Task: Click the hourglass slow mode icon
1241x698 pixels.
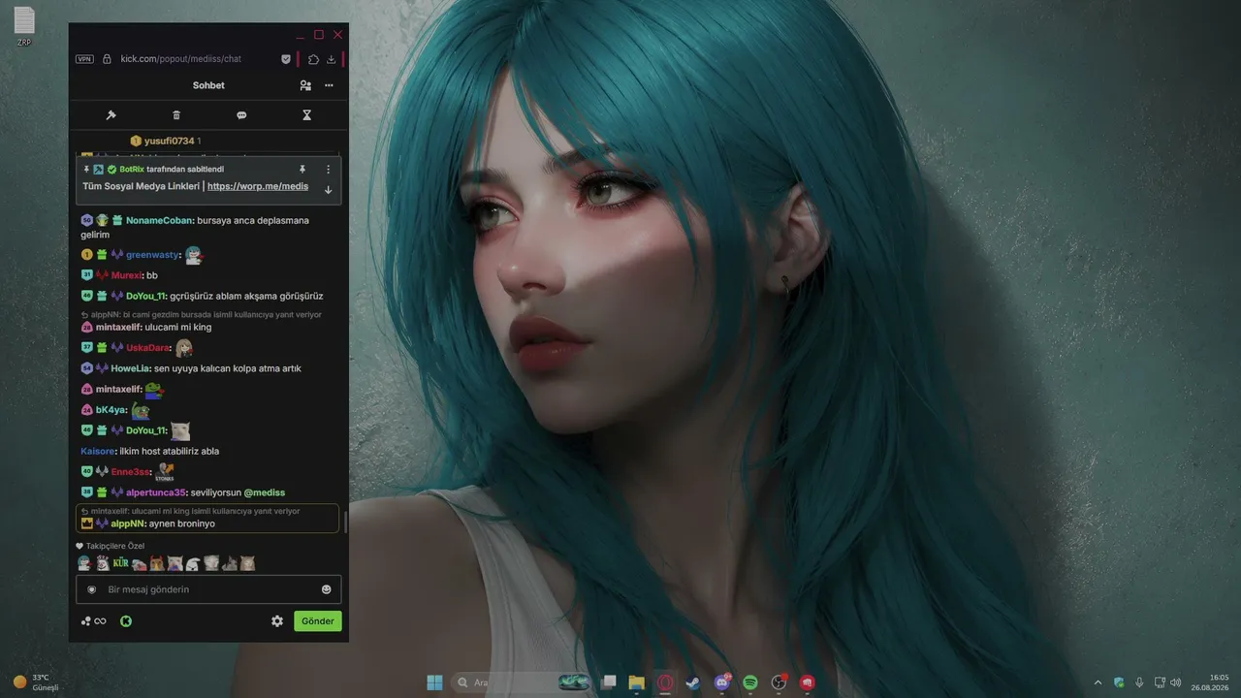Action: click(x=306, y=115)
